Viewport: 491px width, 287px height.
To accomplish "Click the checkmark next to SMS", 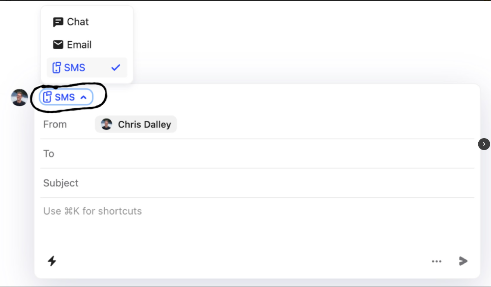I will coord(116,67).
